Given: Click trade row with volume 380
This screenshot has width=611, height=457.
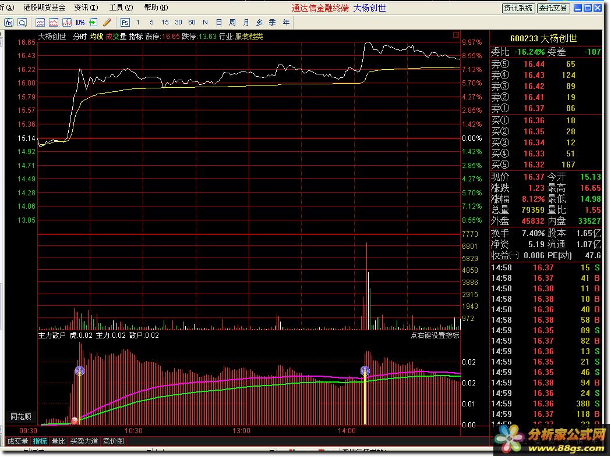Looking at the screenshot, I should point(546,404).
